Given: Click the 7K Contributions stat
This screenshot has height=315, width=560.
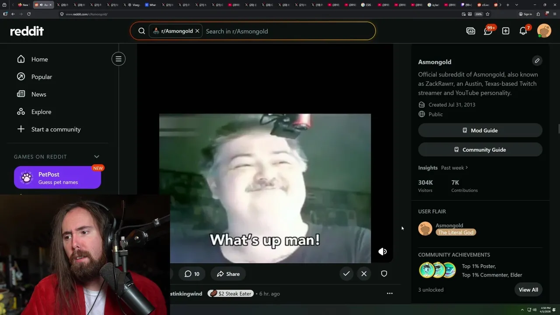Looking at the screenshot, I should pyautogui.click(x=464, y=186).
